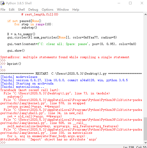This screenshot has width=147, height=148.
Task: Close the Python Shell window
Action: point(142,3)
